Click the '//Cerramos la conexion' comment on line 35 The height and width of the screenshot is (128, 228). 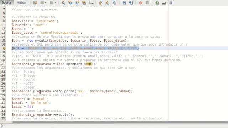(88, 118)
